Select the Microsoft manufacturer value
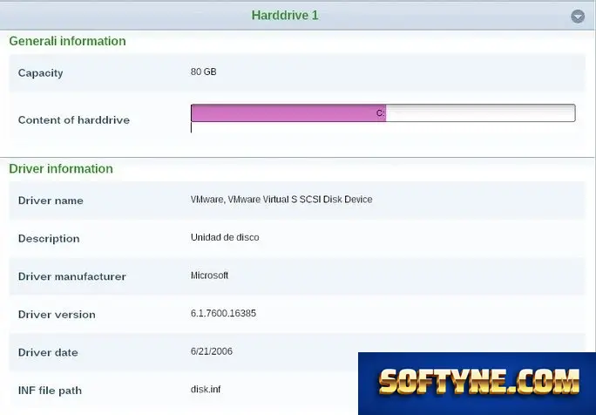The image size is (596, 415). tap(209, 276)
